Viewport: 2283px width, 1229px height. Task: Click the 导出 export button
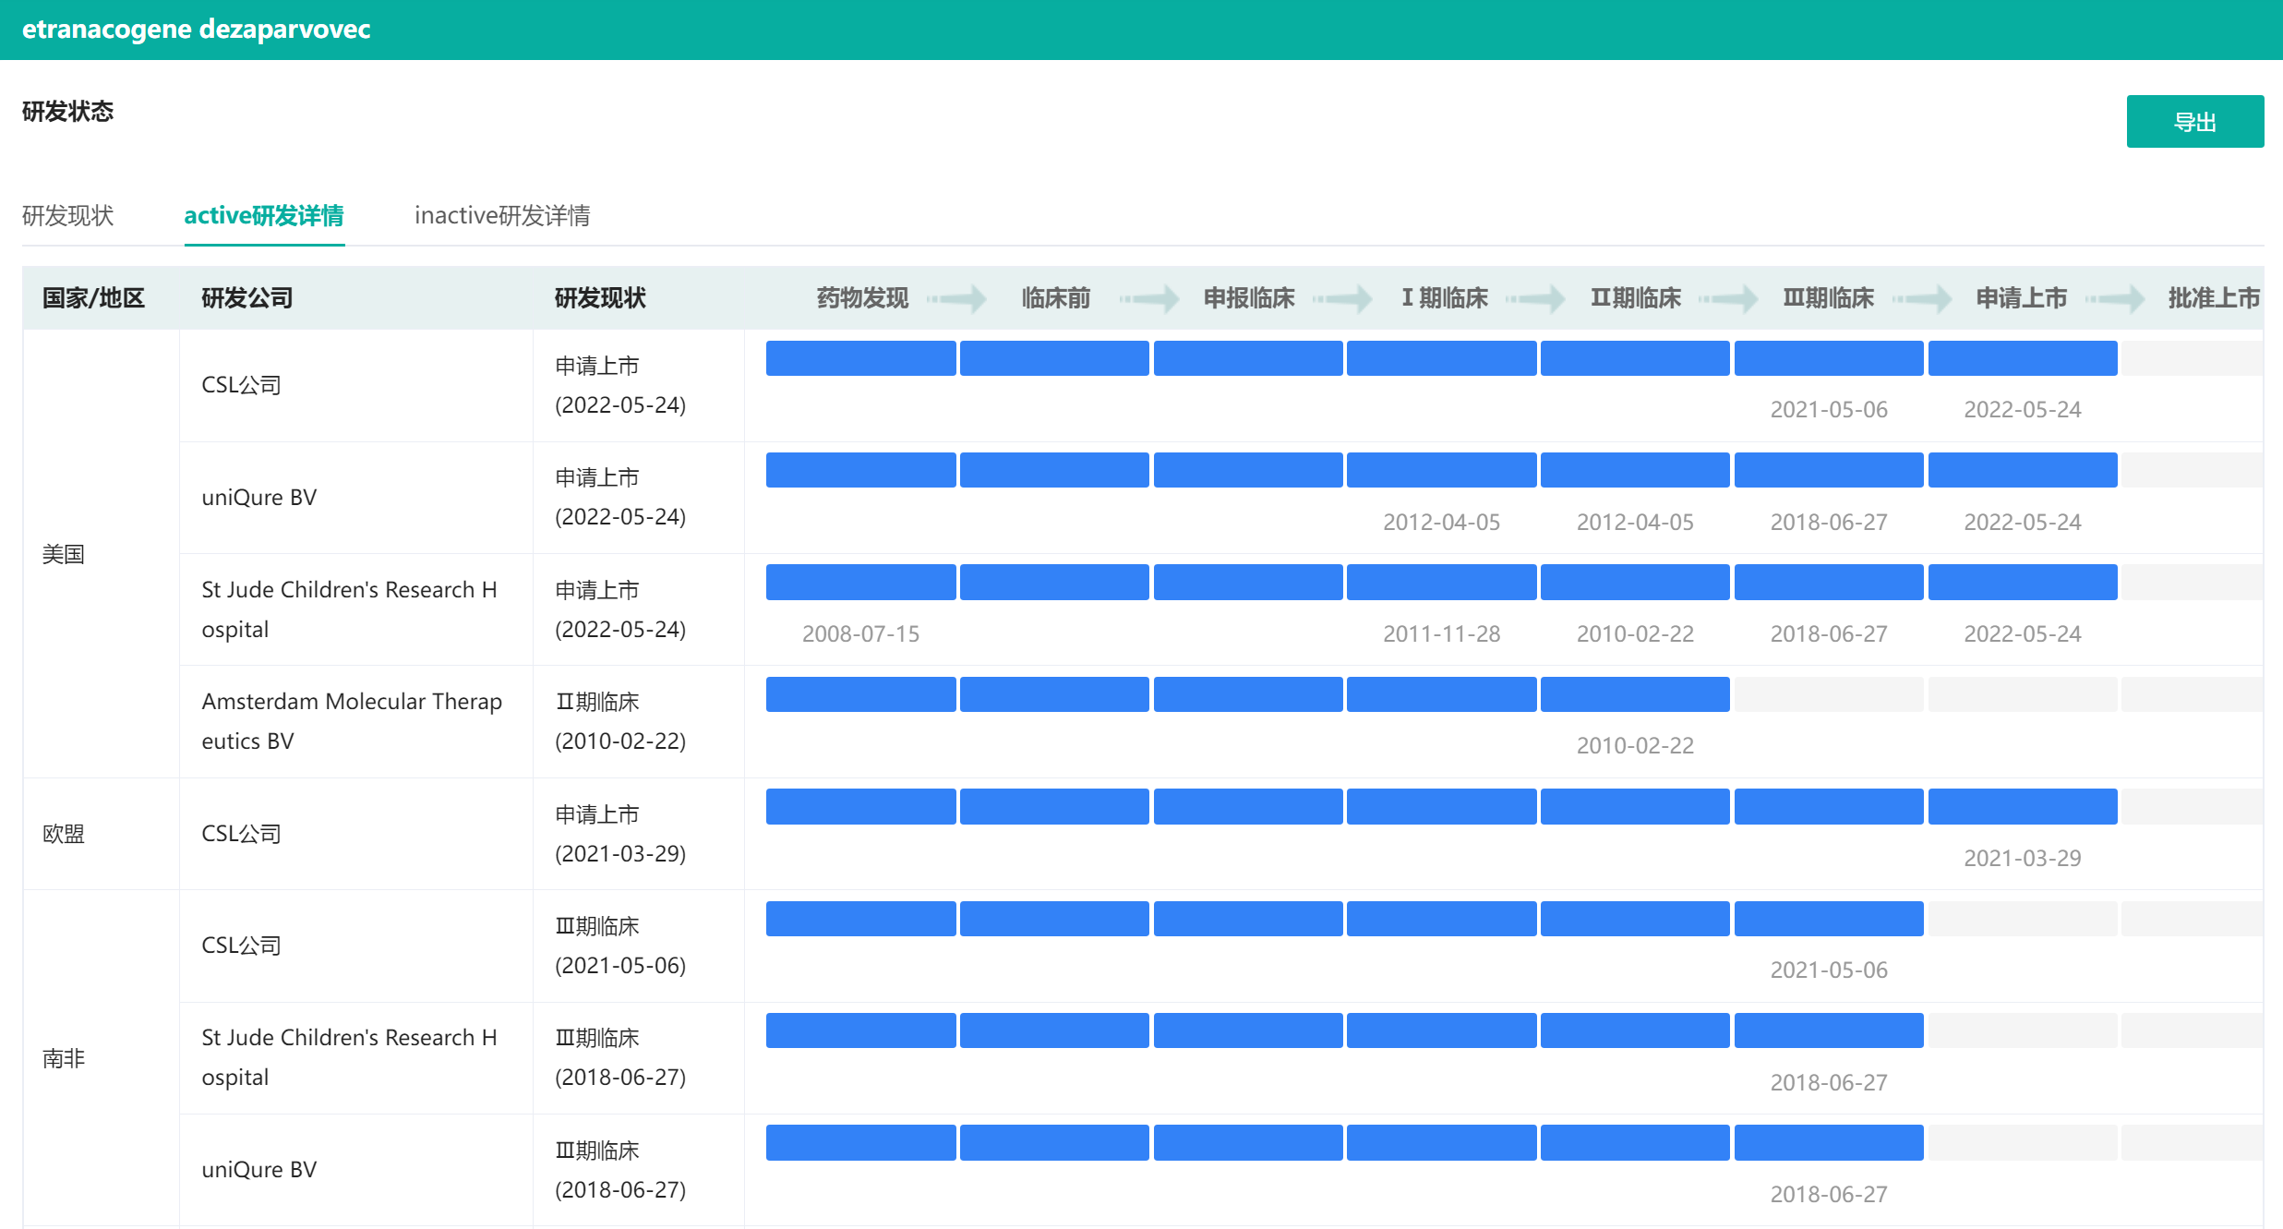pyautogui.click(x=2193, y=122)
